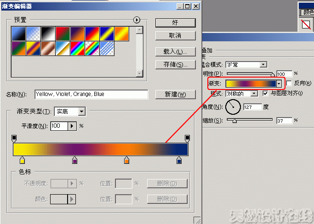
Task: Open the 渐变类型 gradient type dropdown
Action: pyautogui.click(x=82, y=112)
